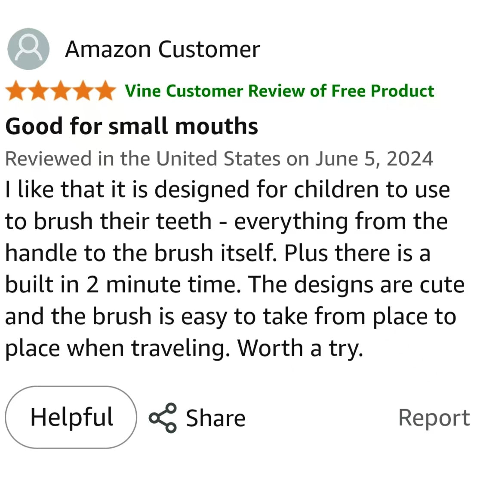Click the 'Good for small mouths' title
The image size is (480, 480).
132,126
